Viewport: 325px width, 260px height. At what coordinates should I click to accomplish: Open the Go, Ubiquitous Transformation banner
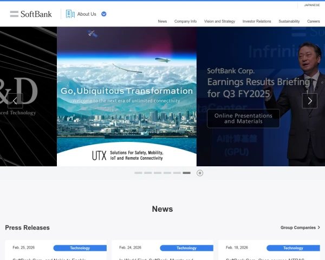(x=127, y=96)
